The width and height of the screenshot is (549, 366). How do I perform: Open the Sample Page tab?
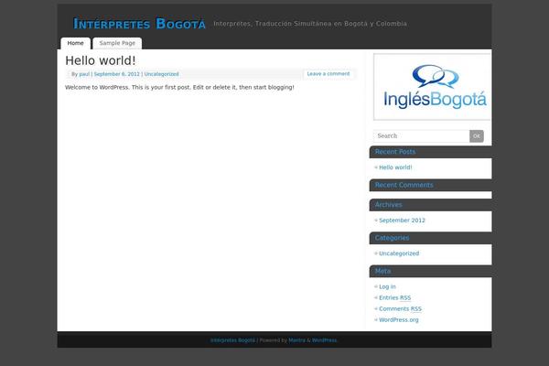click(x=117, y=43)
